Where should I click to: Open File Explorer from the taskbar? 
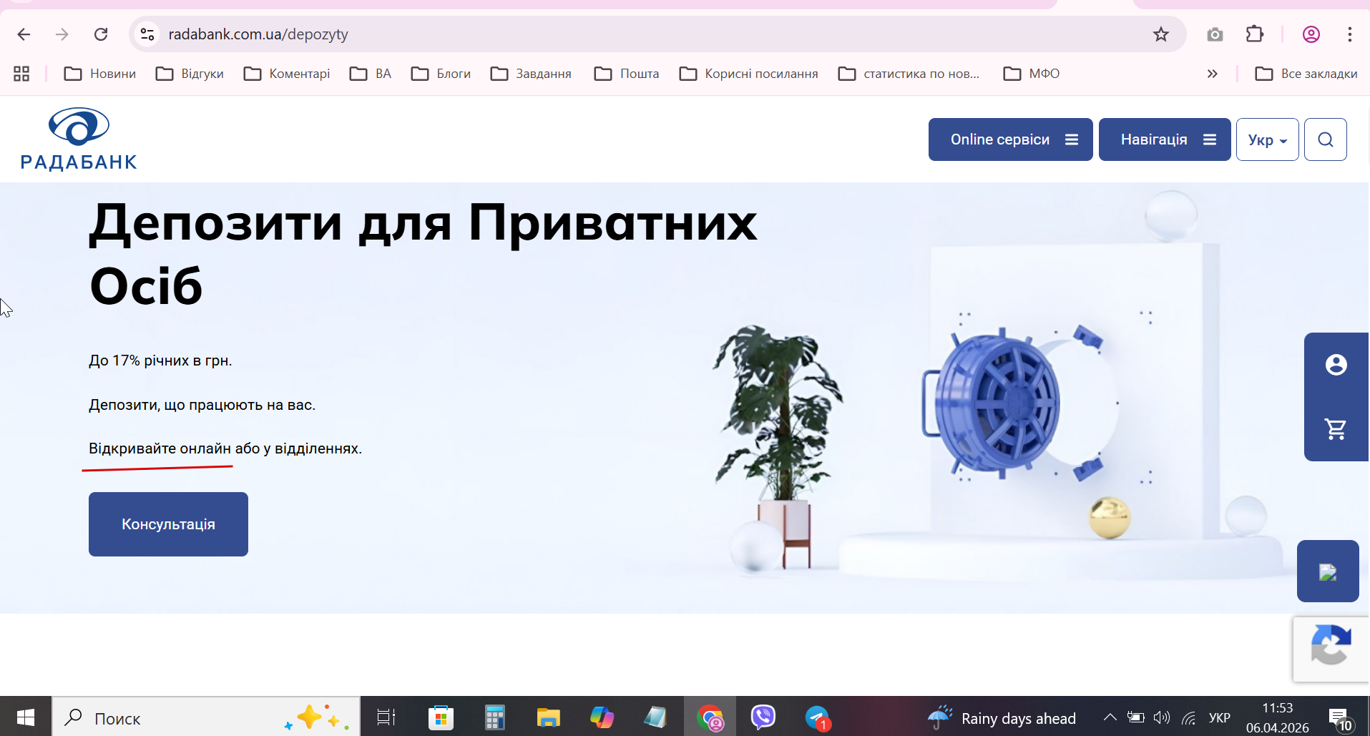coord(548,717)
